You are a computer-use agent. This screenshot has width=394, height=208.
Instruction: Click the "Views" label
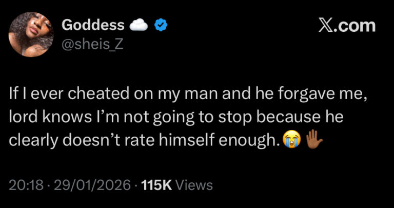click(194, 185)
